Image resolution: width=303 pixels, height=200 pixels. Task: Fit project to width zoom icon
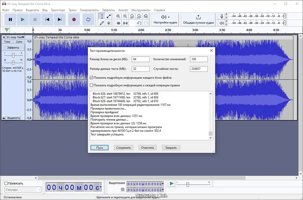(x=139, y=16)
